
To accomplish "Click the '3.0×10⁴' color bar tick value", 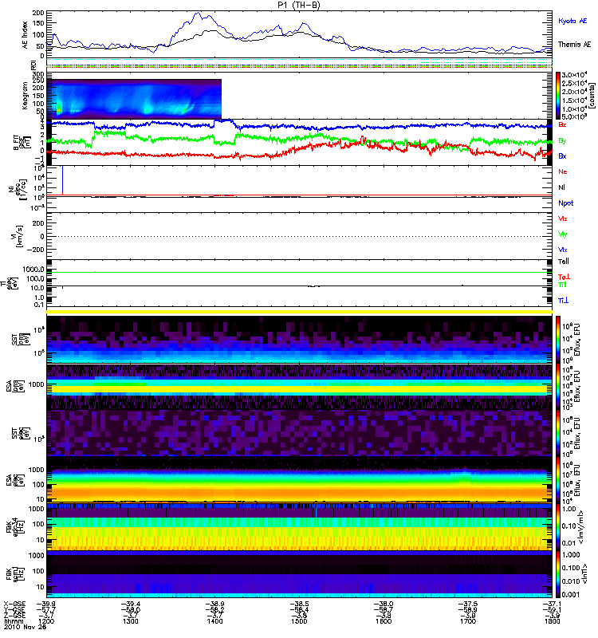I will [x=574, y=75].
